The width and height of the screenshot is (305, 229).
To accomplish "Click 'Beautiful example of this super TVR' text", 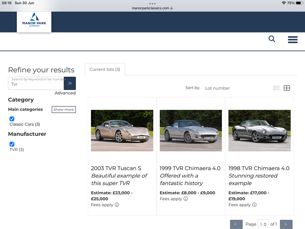I will pos(119,179).
